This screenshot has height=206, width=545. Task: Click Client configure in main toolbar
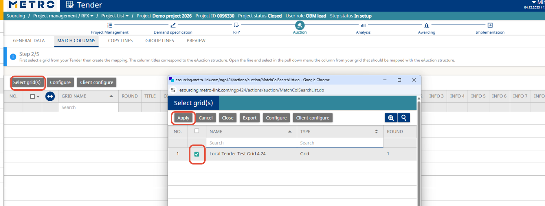[x=97, y=82]
